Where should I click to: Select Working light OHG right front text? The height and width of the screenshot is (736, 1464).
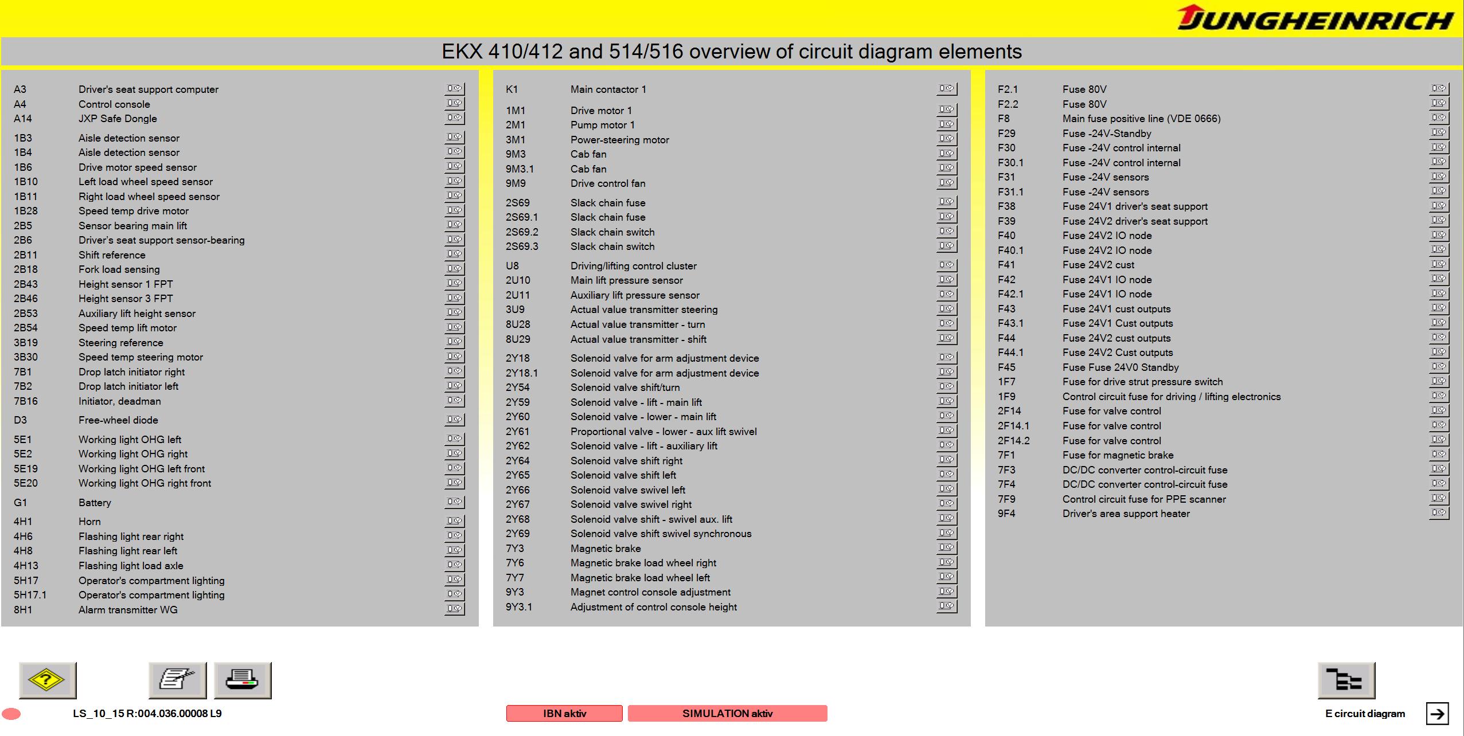tap(145, 483)
